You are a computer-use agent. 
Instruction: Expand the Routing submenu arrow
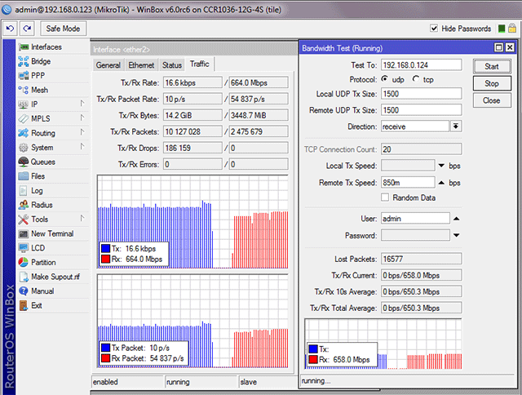pos(82,132)
